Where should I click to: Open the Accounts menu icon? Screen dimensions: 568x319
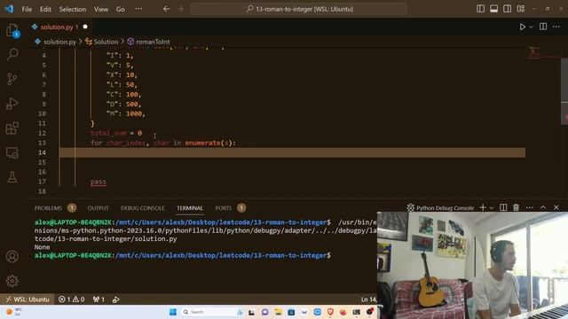12,256
